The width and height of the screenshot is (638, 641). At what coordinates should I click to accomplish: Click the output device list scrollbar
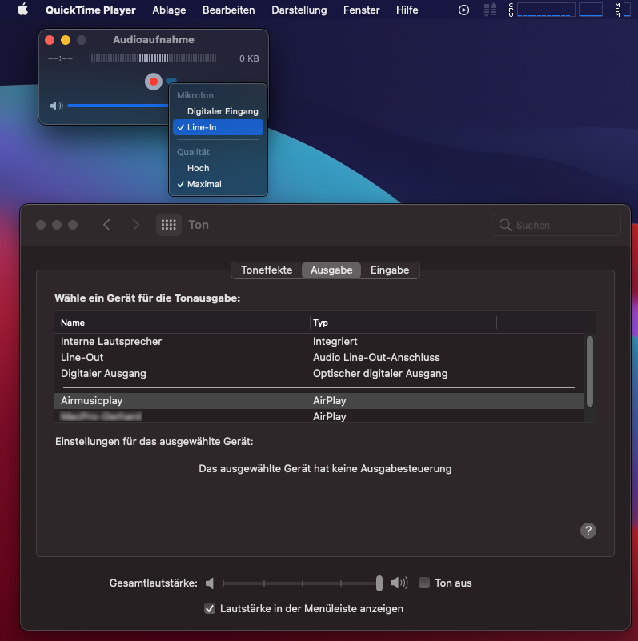tap(590, 371)
